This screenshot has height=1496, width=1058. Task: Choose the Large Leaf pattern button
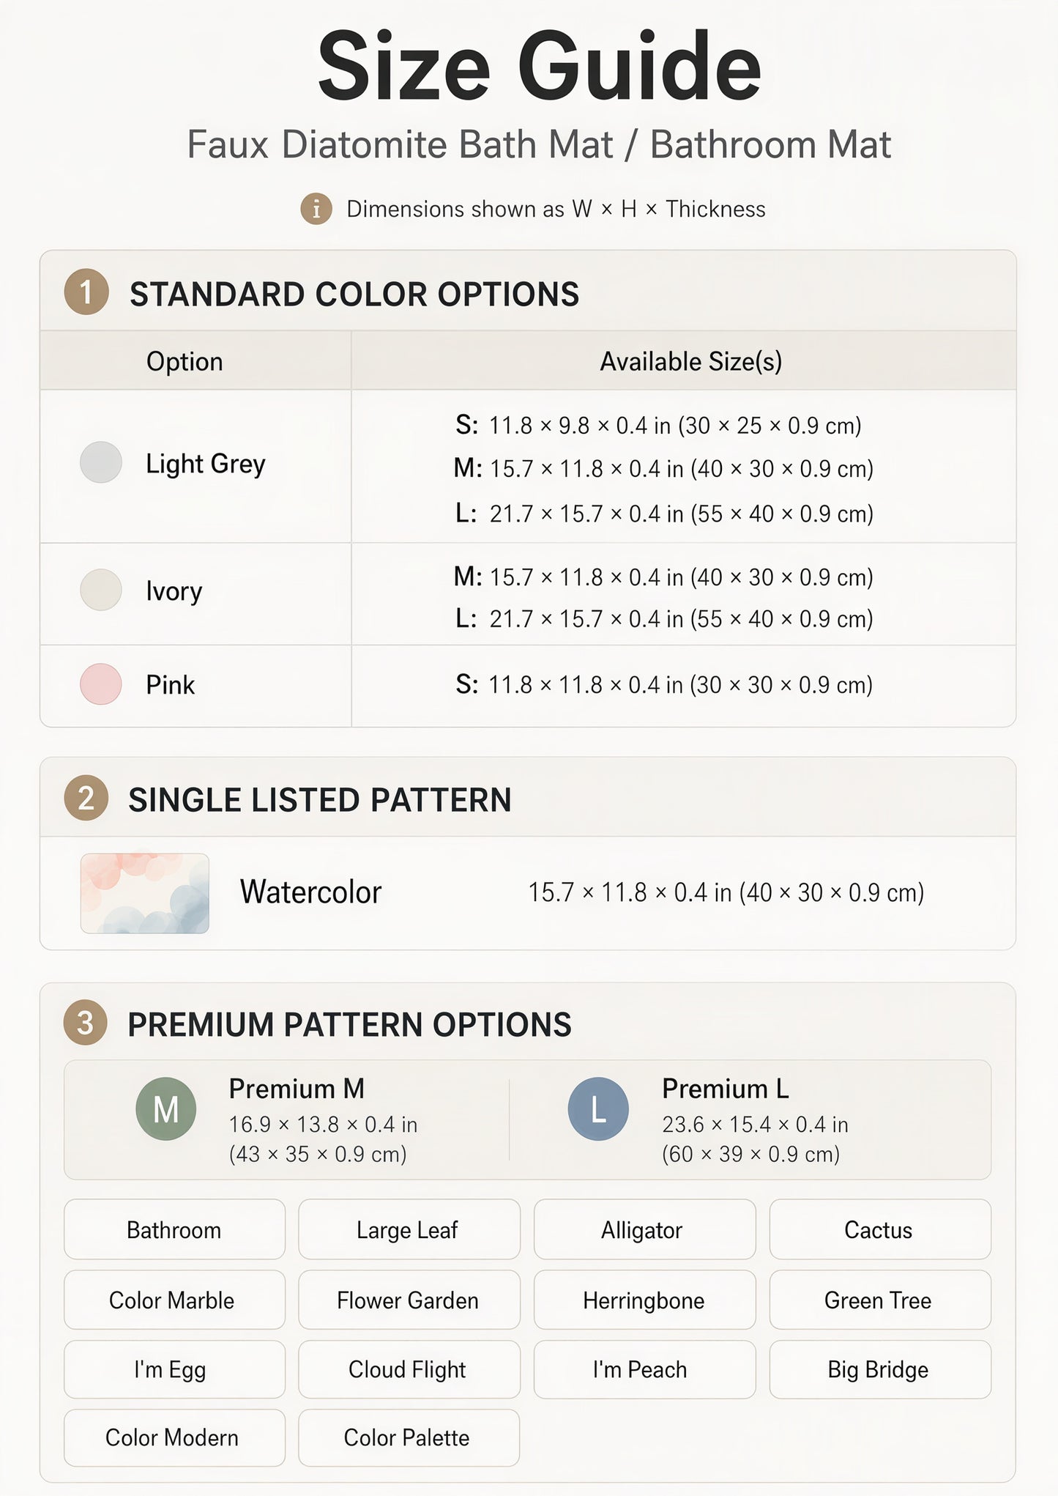coord(409,1229)
